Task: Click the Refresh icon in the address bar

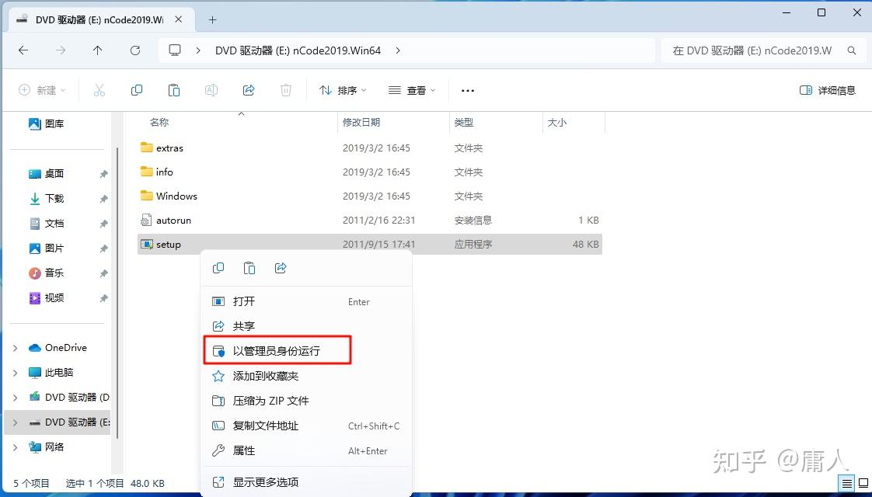Action: [134, 50]
